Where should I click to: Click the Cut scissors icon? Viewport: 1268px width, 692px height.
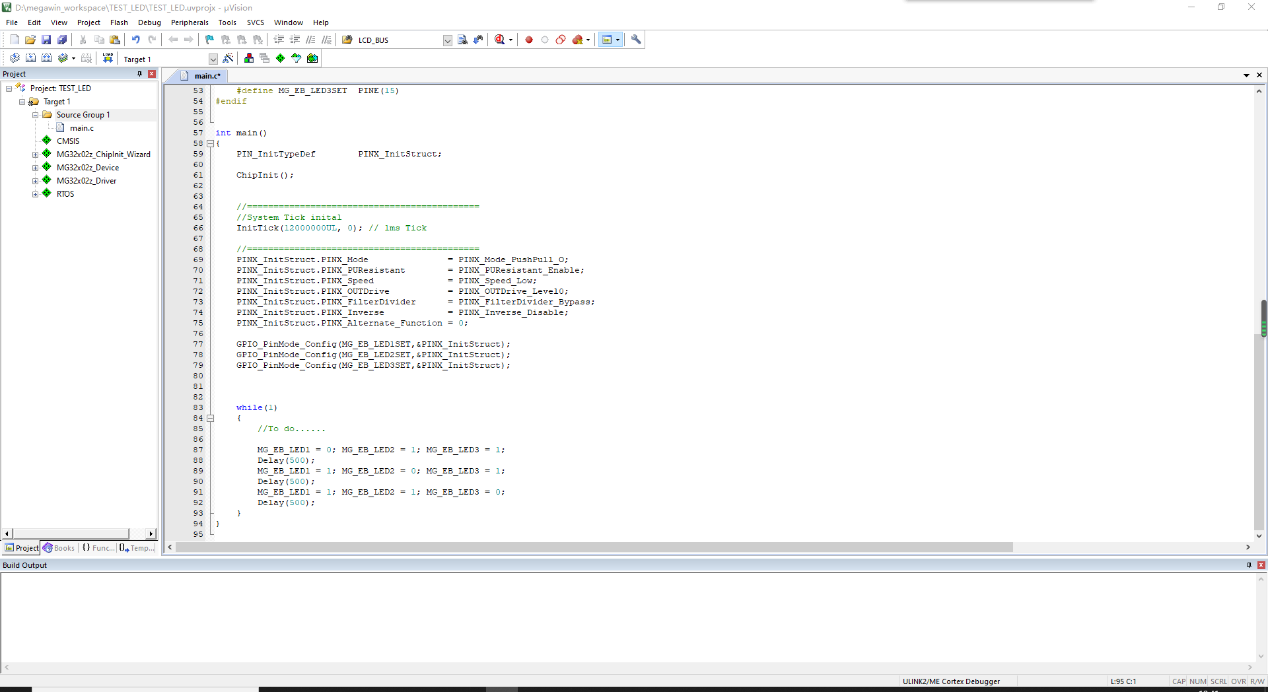click(83, 40)
